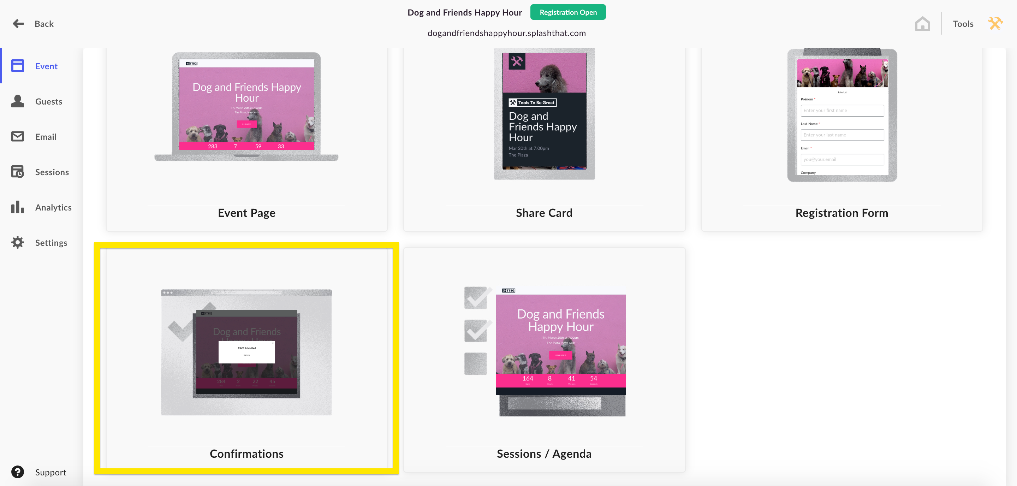
Task: Click the Dog and Friends Happy Hour title
Action: tap(464, 12)
